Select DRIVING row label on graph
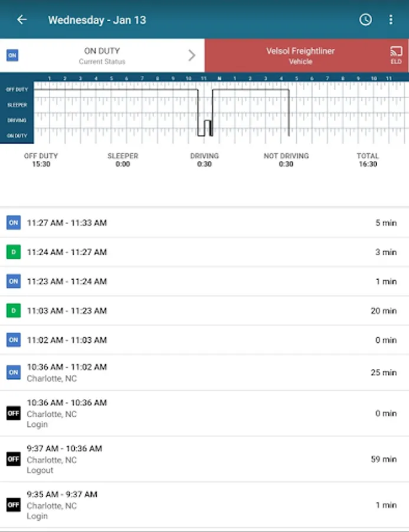This screenshot has width=409, height=532. (x=17, y=120)
